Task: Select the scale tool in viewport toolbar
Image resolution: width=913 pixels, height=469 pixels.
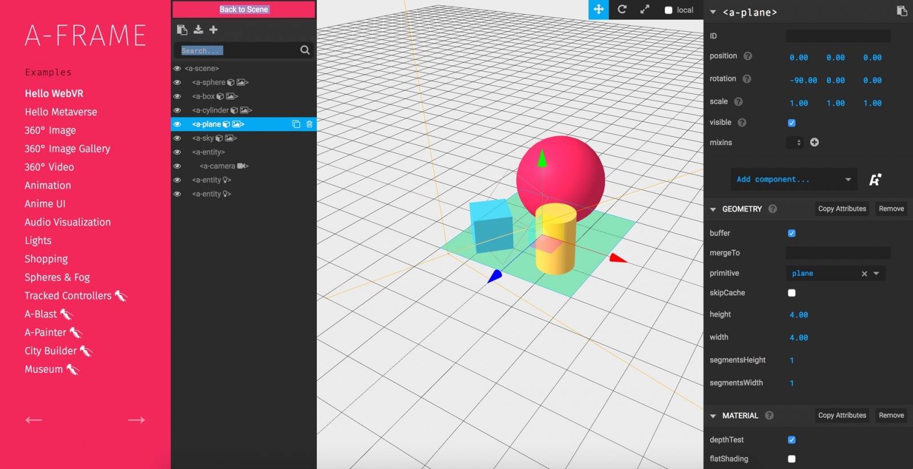Action: [645, 10]
